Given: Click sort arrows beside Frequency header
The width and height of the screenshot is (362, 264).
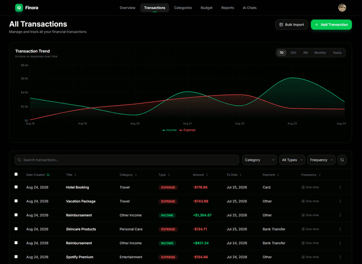Looking at the screenshot, I should [320, 175].
